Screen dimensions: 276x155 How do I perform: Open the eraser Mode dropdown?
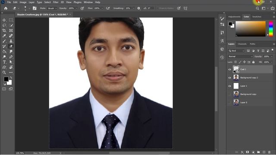[x=52, y=8]
